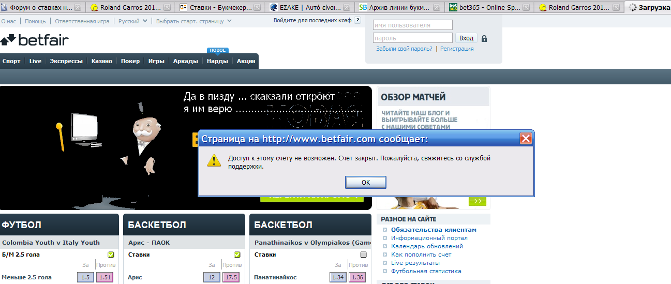This screenshot has width=671, height=284.
Task: Switch to the ΕΣΑΚΕ tab
Action: (310, 7)
